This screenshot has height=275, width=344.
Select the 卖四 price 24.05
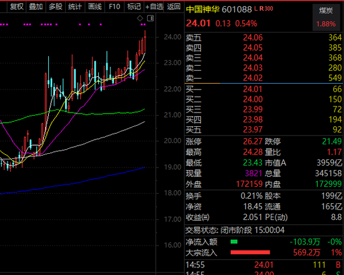pos(253,47)
